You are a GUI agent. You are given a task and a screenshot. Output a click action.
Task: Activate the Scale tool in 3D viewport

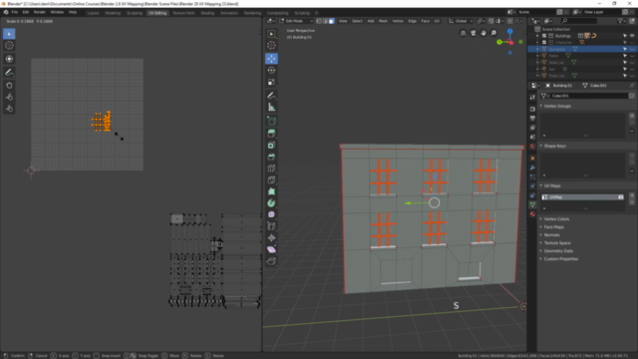[x=271, y=82]
